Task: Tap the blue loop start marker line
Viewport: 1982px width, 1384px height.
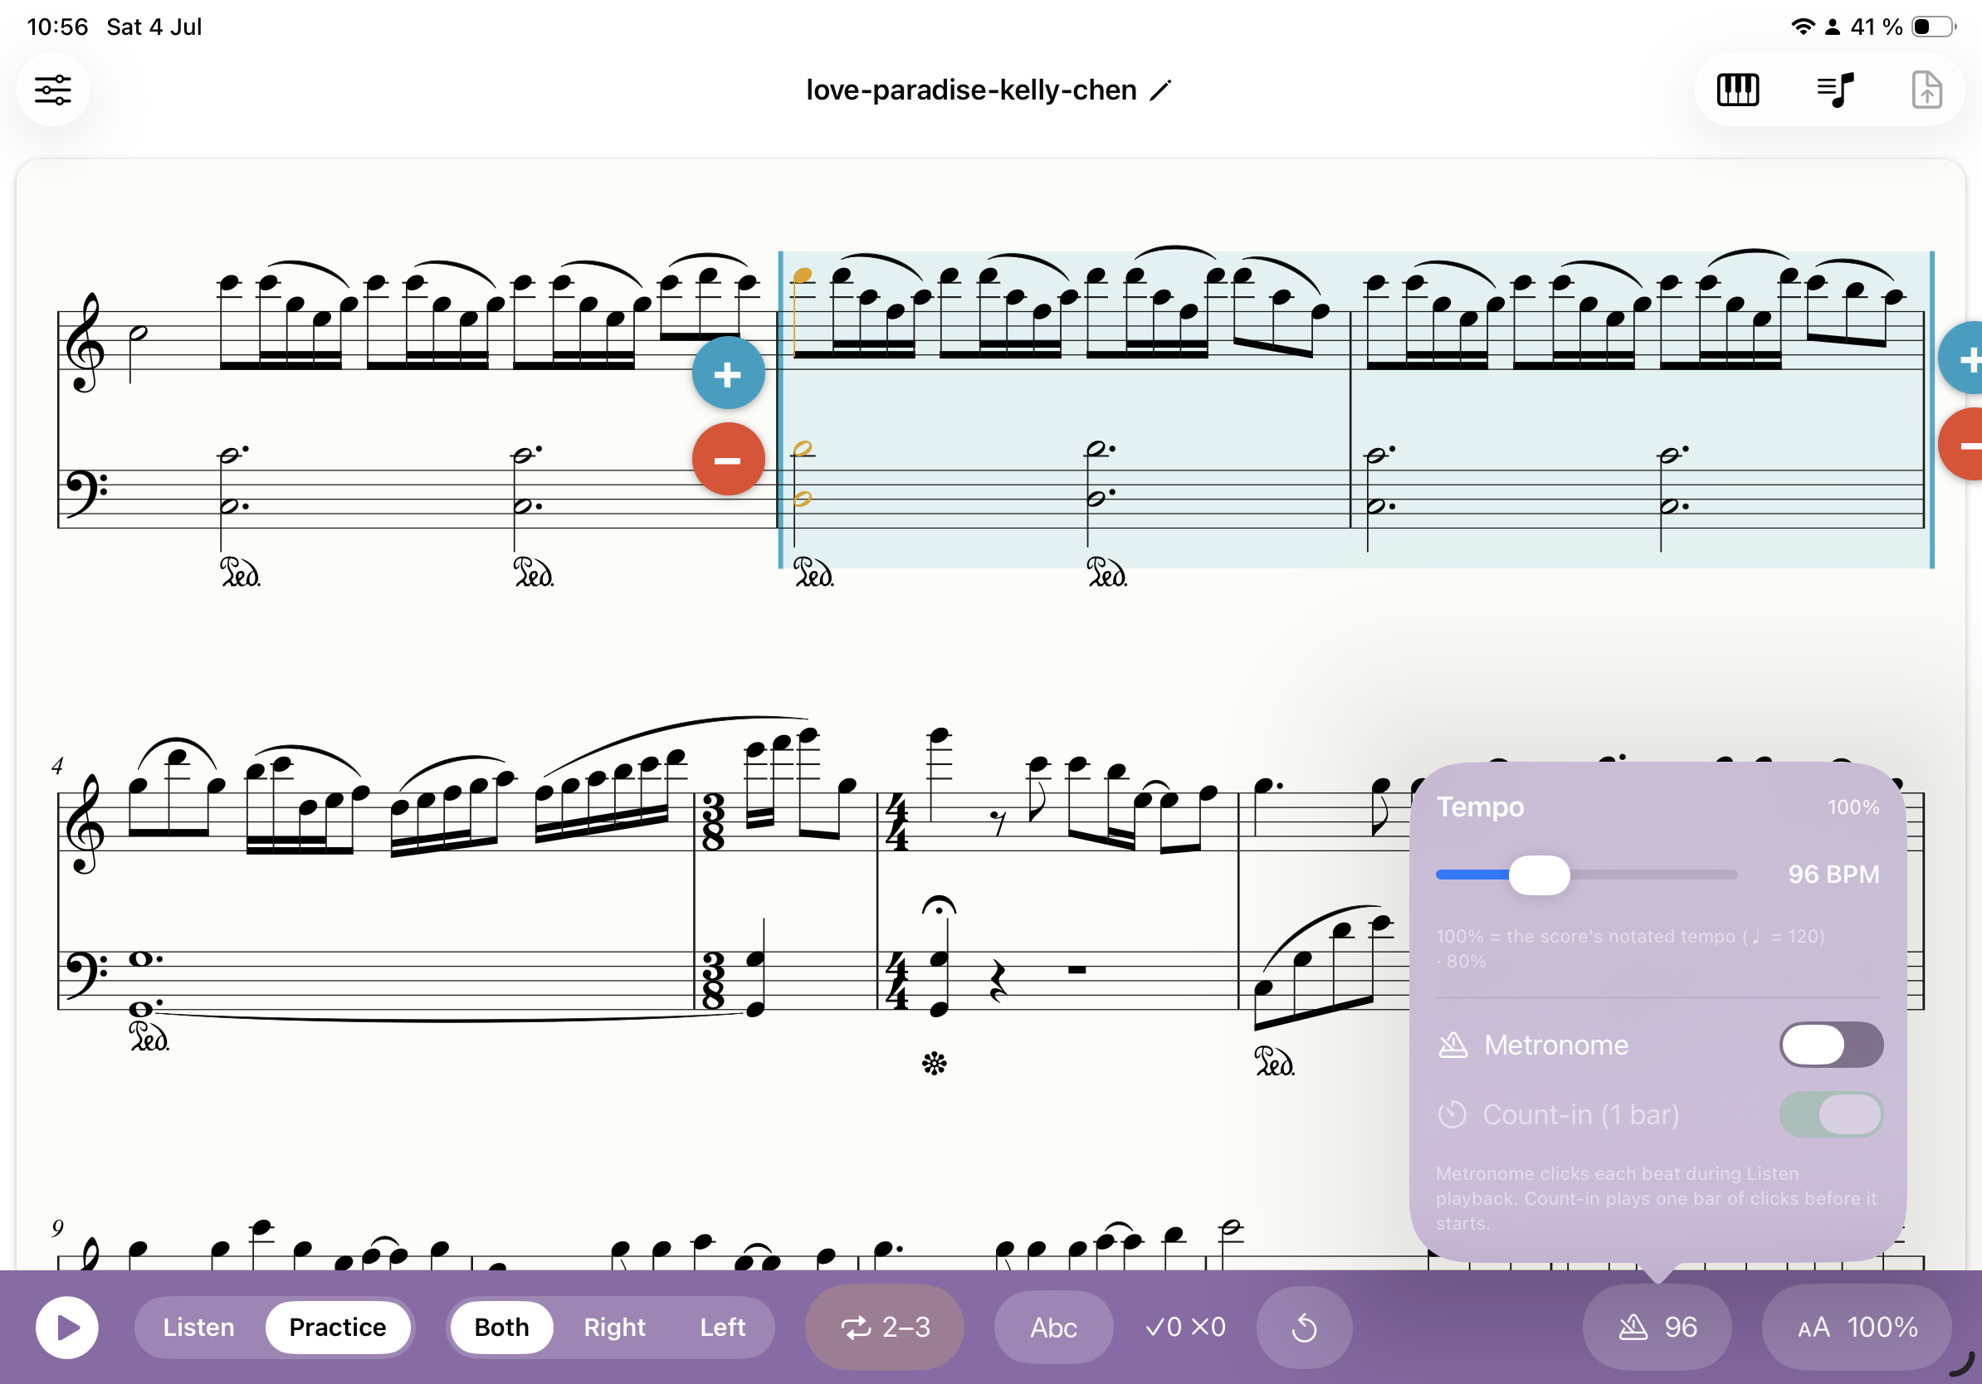Action: coord(781,410)
